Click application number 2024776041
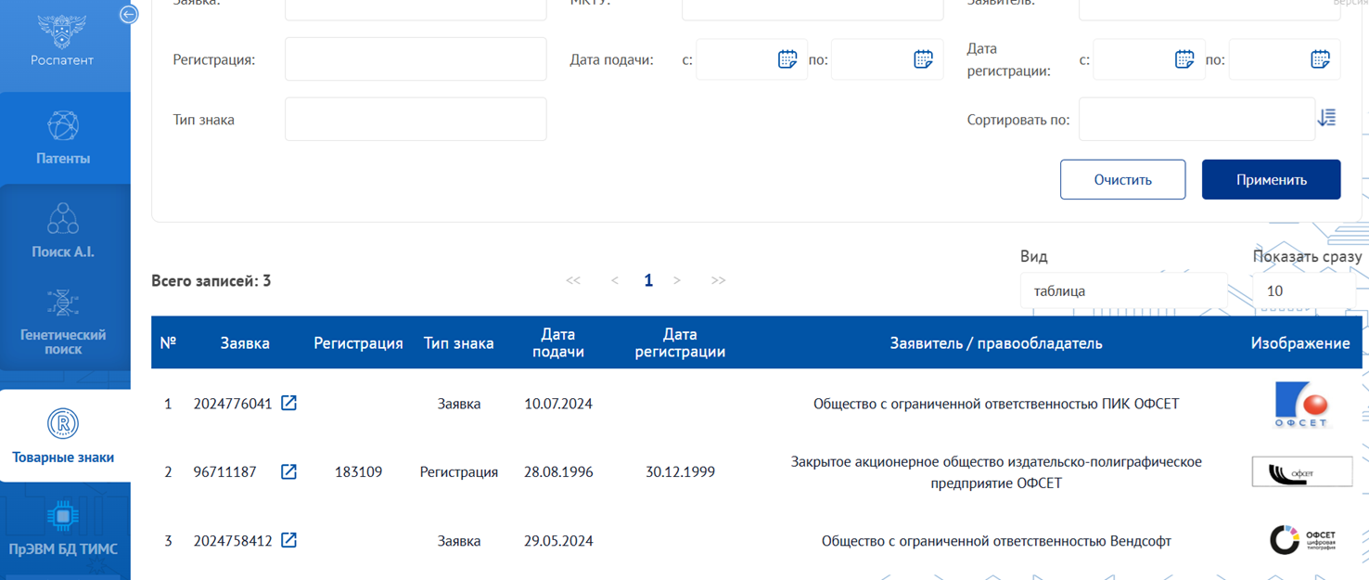 click(x=233, y=404)
